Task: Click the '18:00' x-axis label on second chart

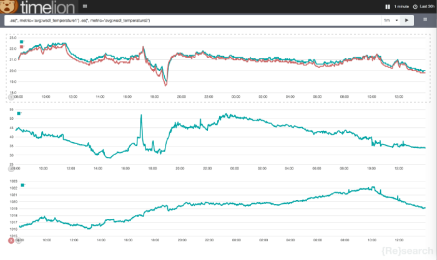Action: pyautogui.click(x=152, y=168)
